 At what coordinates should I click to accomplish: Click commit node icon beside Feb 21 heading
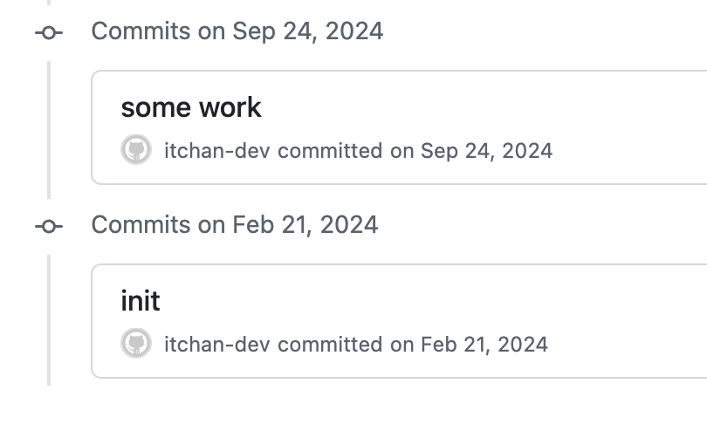48,226
